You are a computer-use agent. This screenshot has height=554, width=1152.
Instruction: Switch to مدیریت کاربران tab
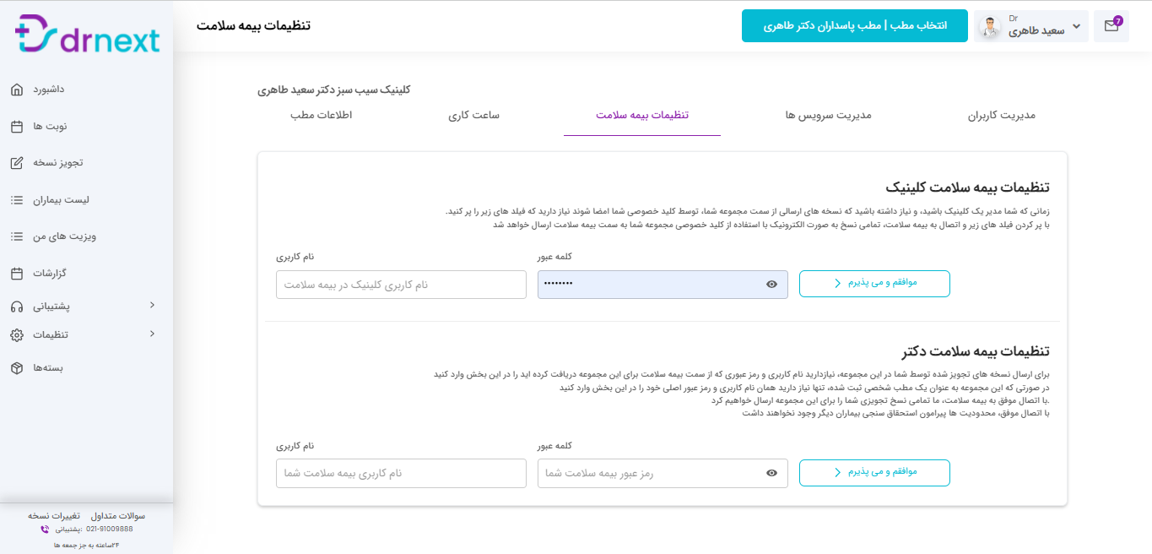tap(1001, 115)
